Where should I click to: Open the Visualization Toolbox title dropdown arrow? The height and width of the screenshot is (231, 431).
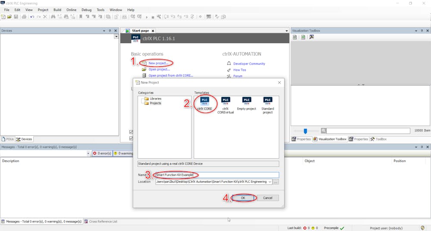pyautogui.click(x=416, y=31)
